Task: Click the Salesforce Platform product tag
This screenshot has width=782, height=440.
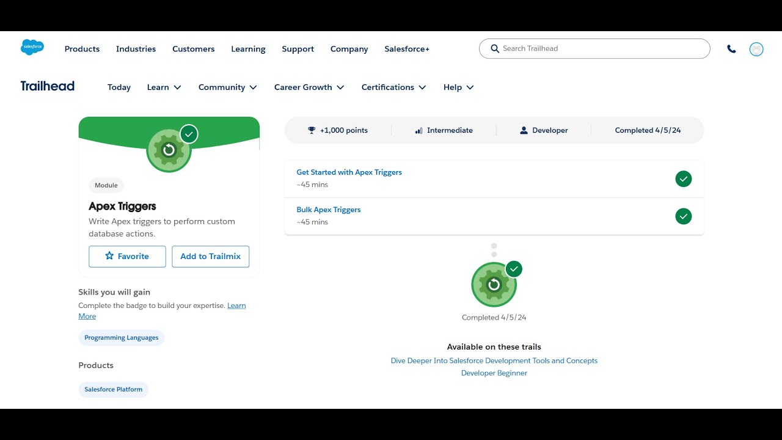Action: pos(114,389)
